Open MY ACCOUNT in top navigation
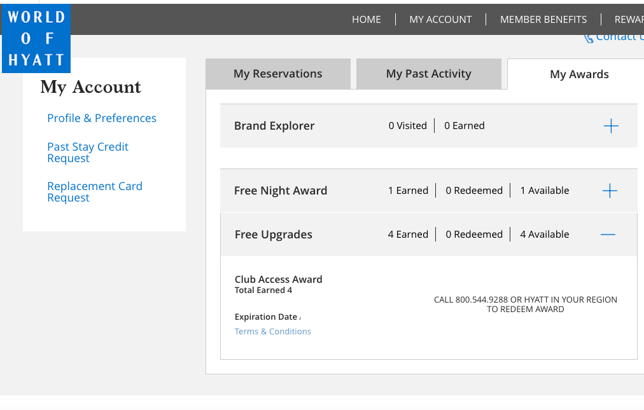644x410 pixels. (x=440, y=19)
